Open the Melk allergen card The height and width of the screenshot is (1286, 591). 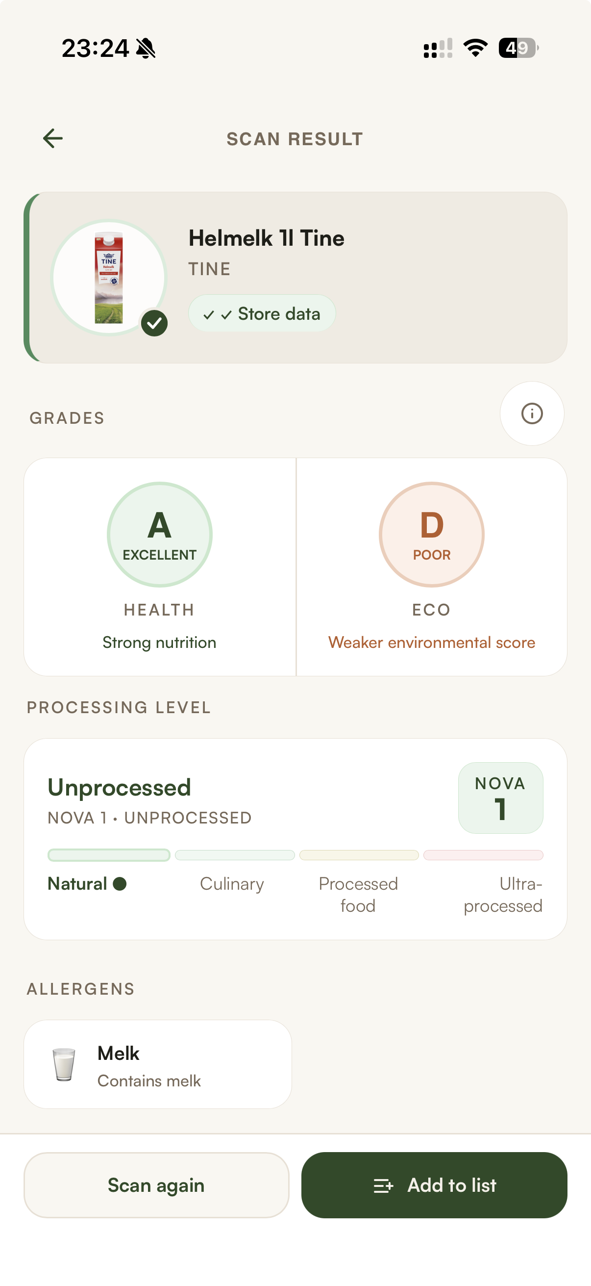coord(158,1064)
